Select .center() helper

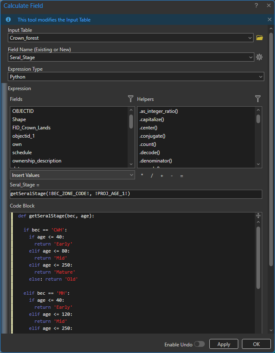coord(196,128)
